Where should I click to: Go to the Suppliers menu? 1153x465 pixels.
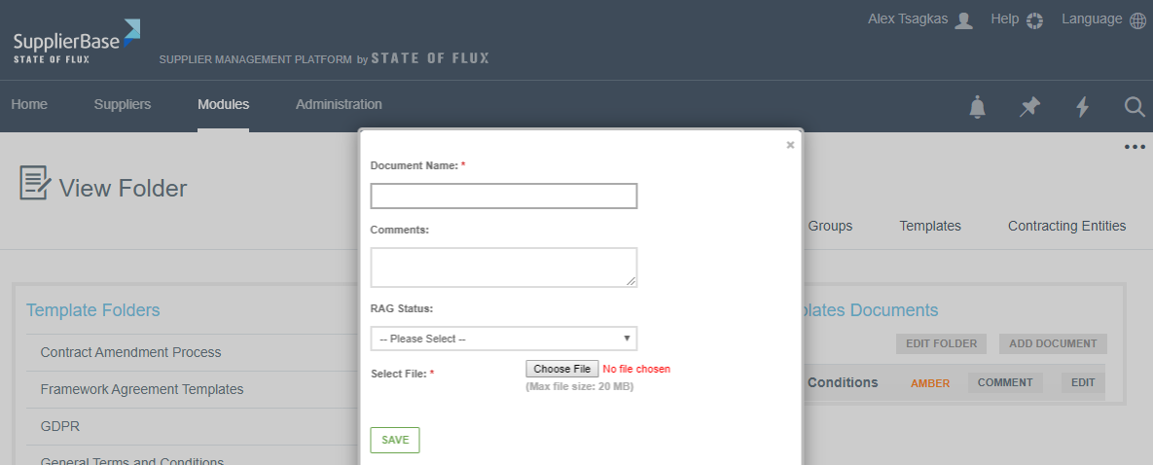click(x=123, y=104)
